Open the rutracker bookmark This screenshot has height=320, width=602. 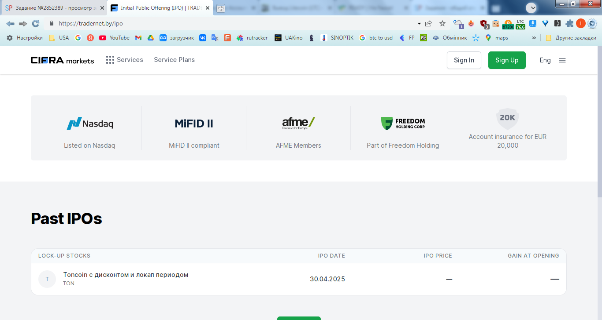(x=252, y=38)
